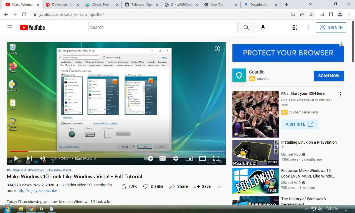This screenshot has width=355, height=213.
Task: Click SCAN NOW in the Guardio ad
Action: pos(329,76)
